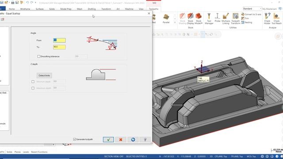Click the blue plus apply button
Viewport: 283px width, 159px height.
(x=133, y=140)
